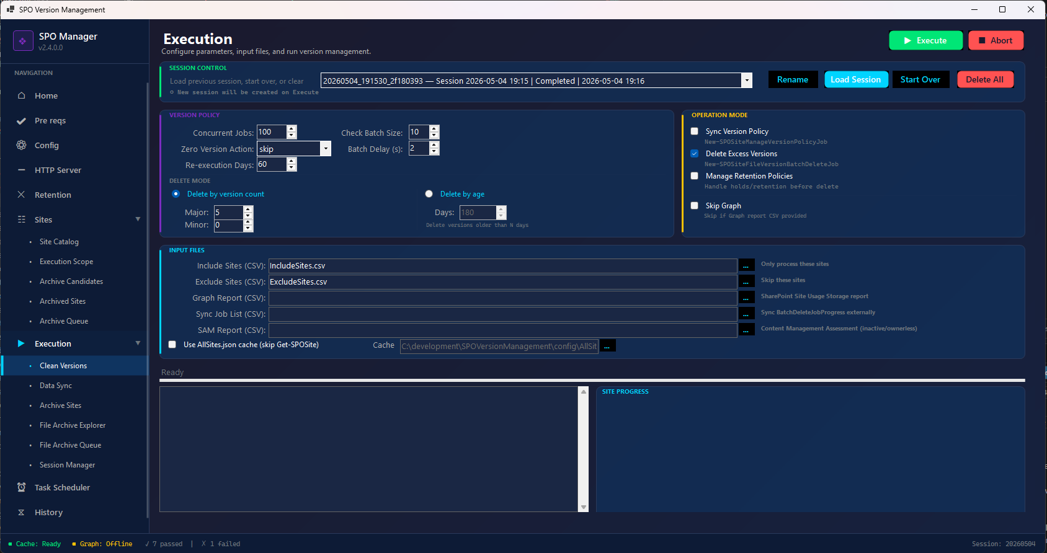Enable Sync Version Policy checkbox
Viewport: 1047px width, 553px height.
coord(695,131)
